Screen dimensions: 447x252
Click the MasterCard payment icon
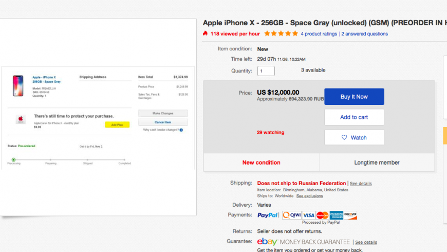(323, 215)
